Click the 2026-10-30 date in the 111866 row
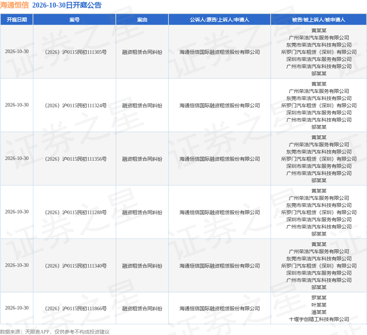The width and height of the screenshot is (367, 335). (17, 308)
